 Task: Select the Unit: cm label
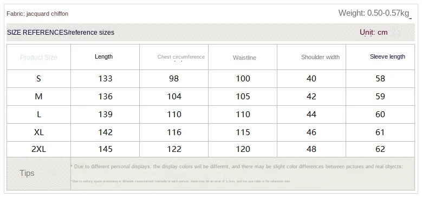[374, 33]
